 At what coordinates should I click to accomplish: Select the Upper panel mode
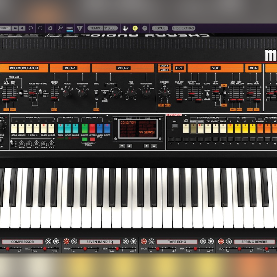coord(92,129)
